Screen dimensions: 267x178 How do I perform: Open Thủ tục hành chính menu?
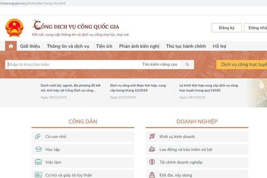pyautogui.click(x=186, y=46)
